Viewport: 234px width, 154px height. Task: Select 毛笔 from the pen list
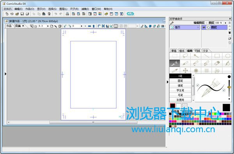tap(180, 95)
